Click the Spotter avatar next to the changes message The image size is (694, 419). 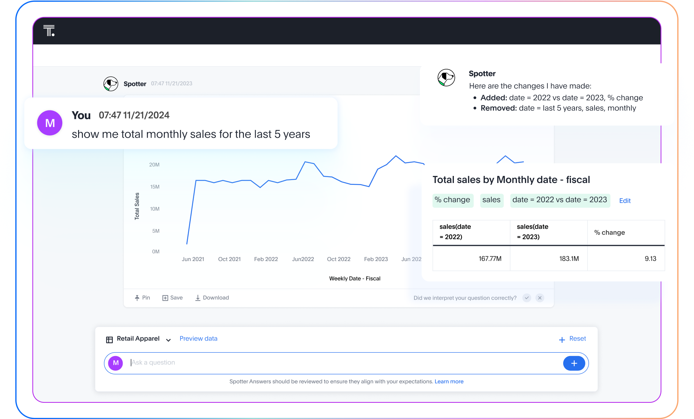pos(446,78)
